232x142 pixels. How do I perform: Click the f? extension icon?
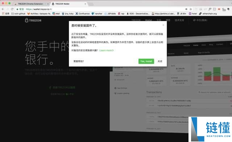(210, 9)
